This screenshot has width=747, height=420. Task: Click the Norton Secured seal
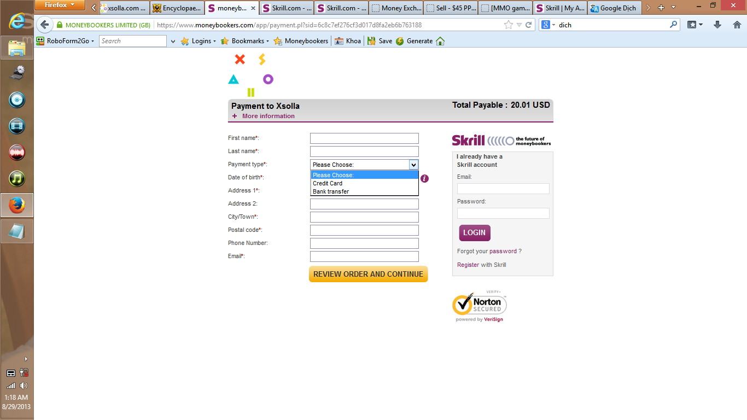point(480,306)
